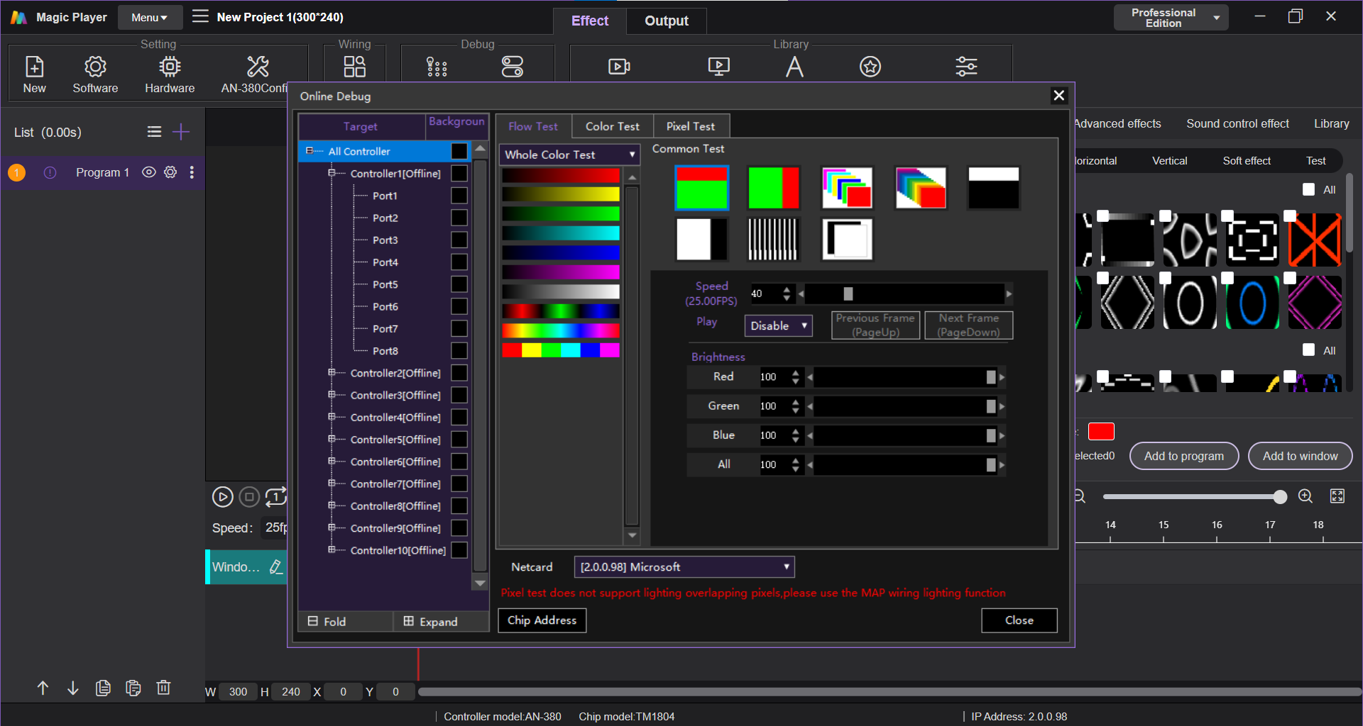Screen dimensions: 1363x726
Task: Open the star favorites library icon
Action: pyautogui.click(x=870, y=67)
